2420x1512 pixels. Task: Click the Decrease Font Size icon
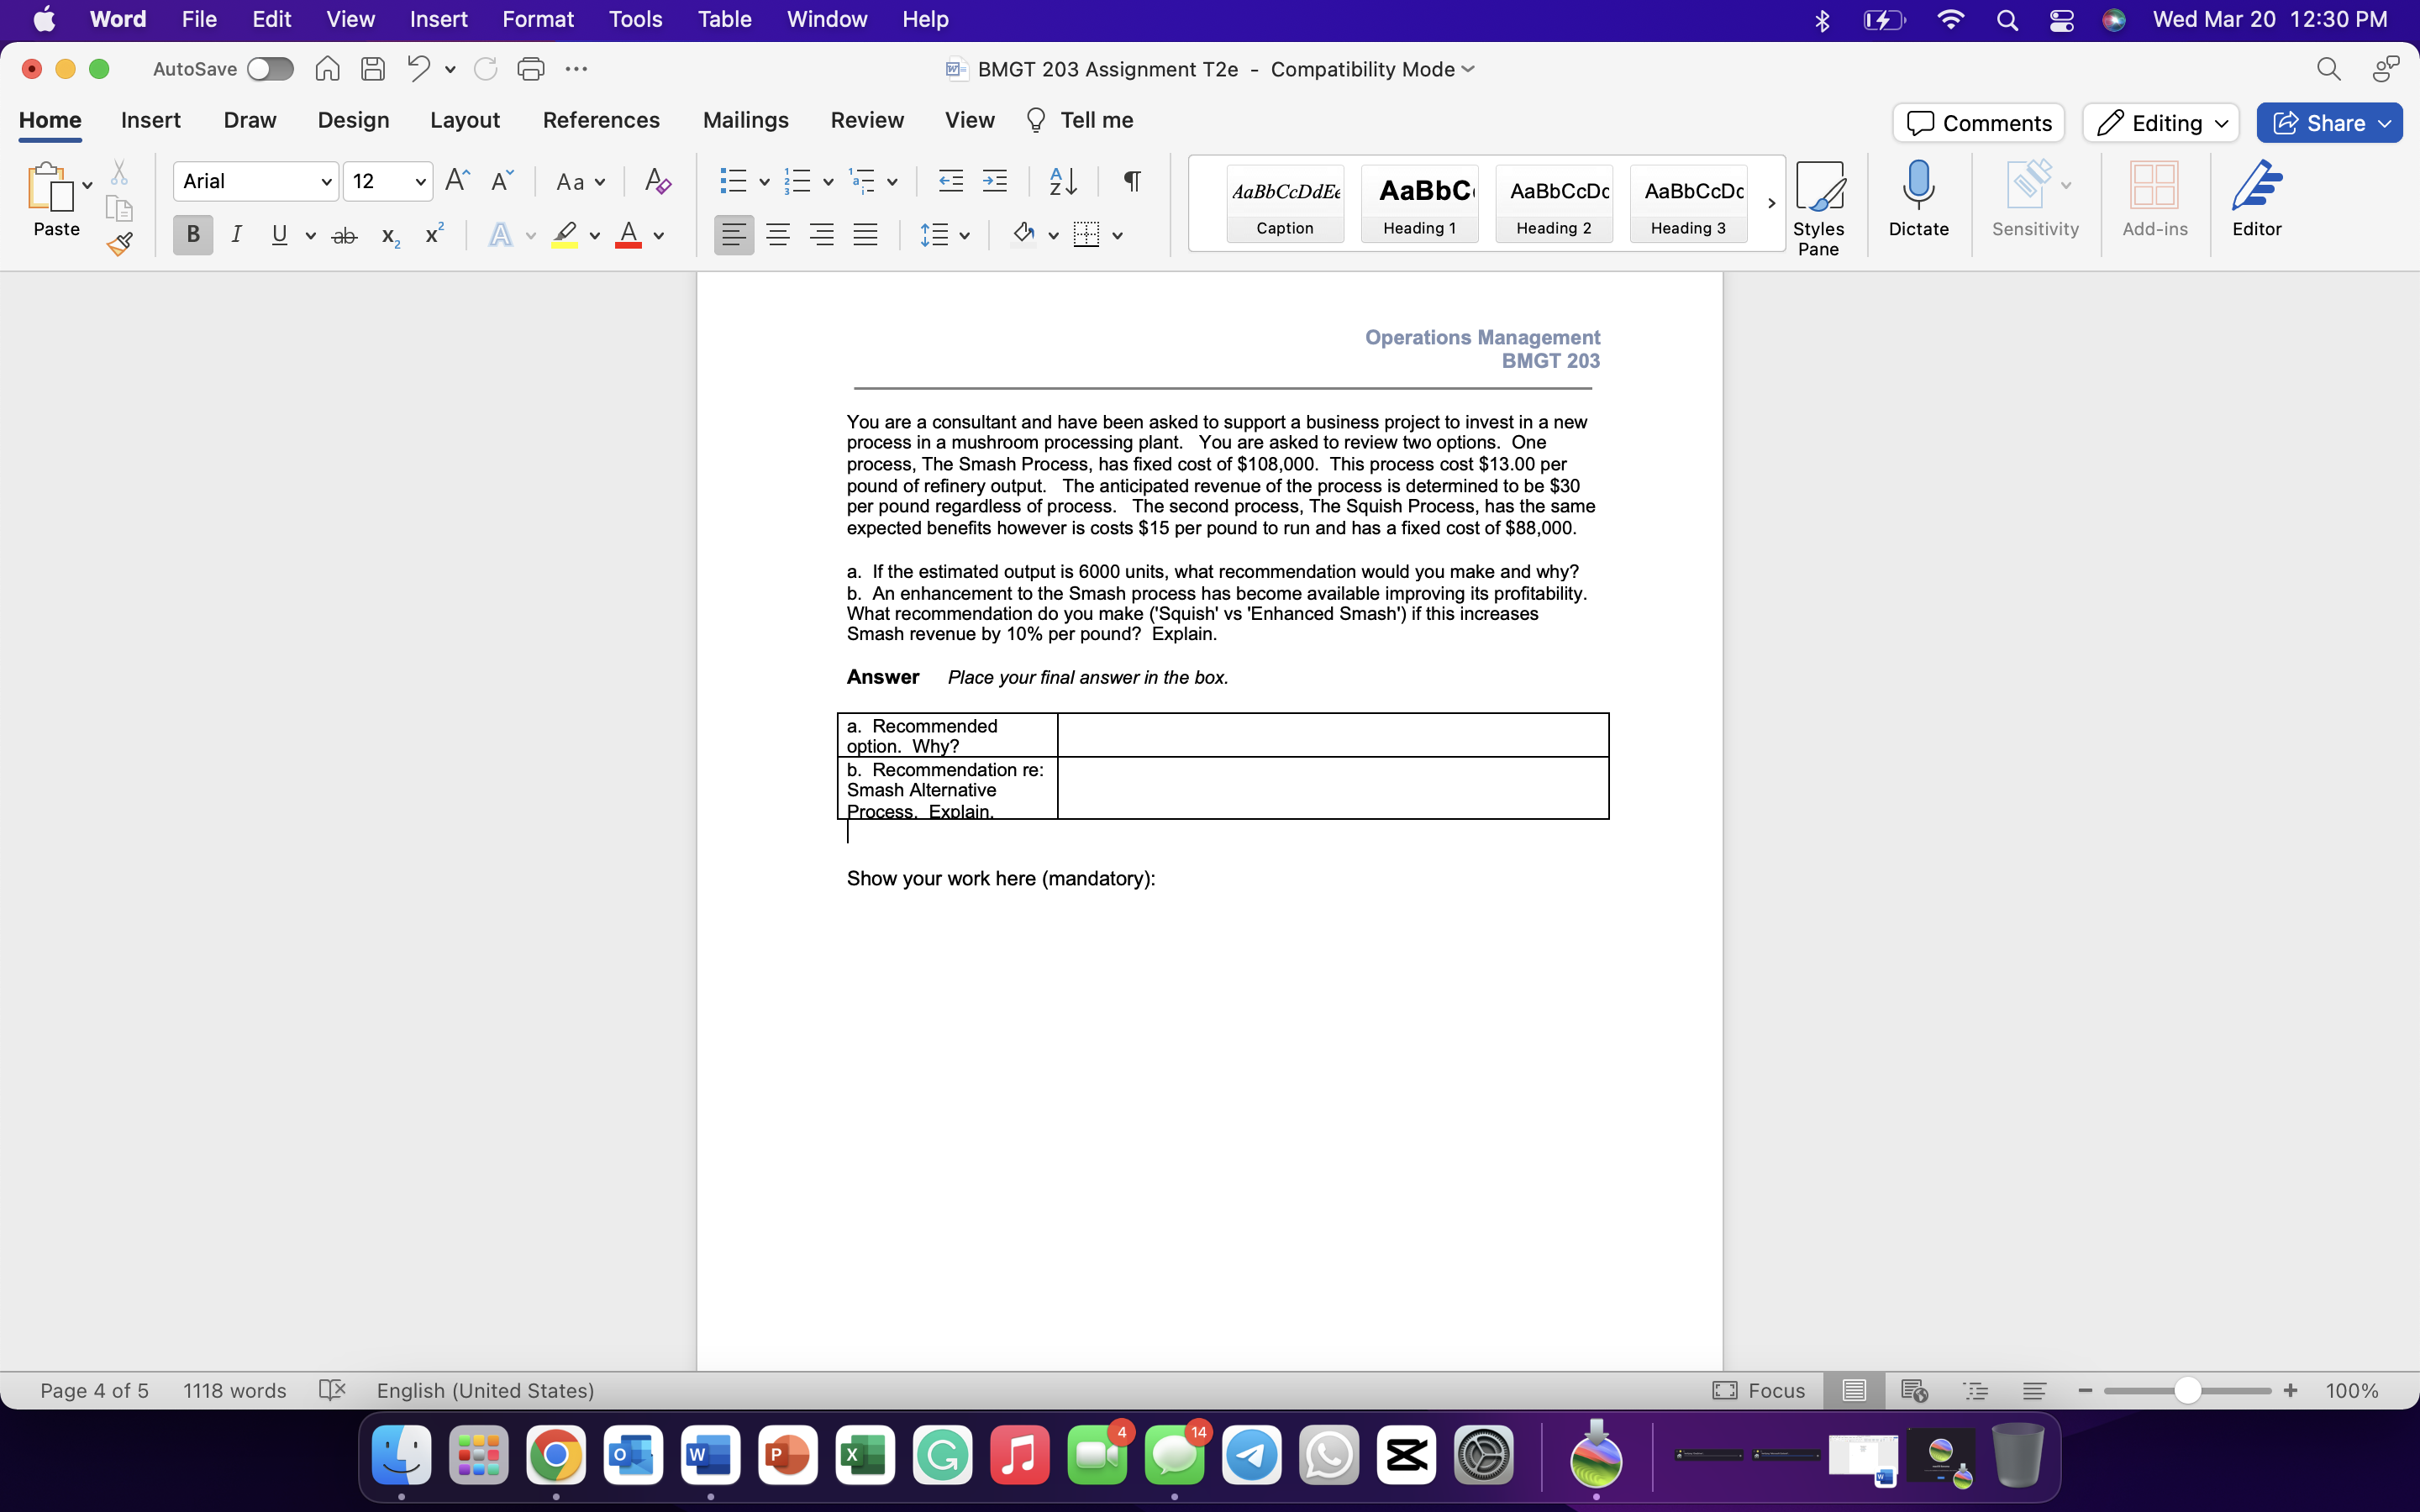click(x=502, y=180)
